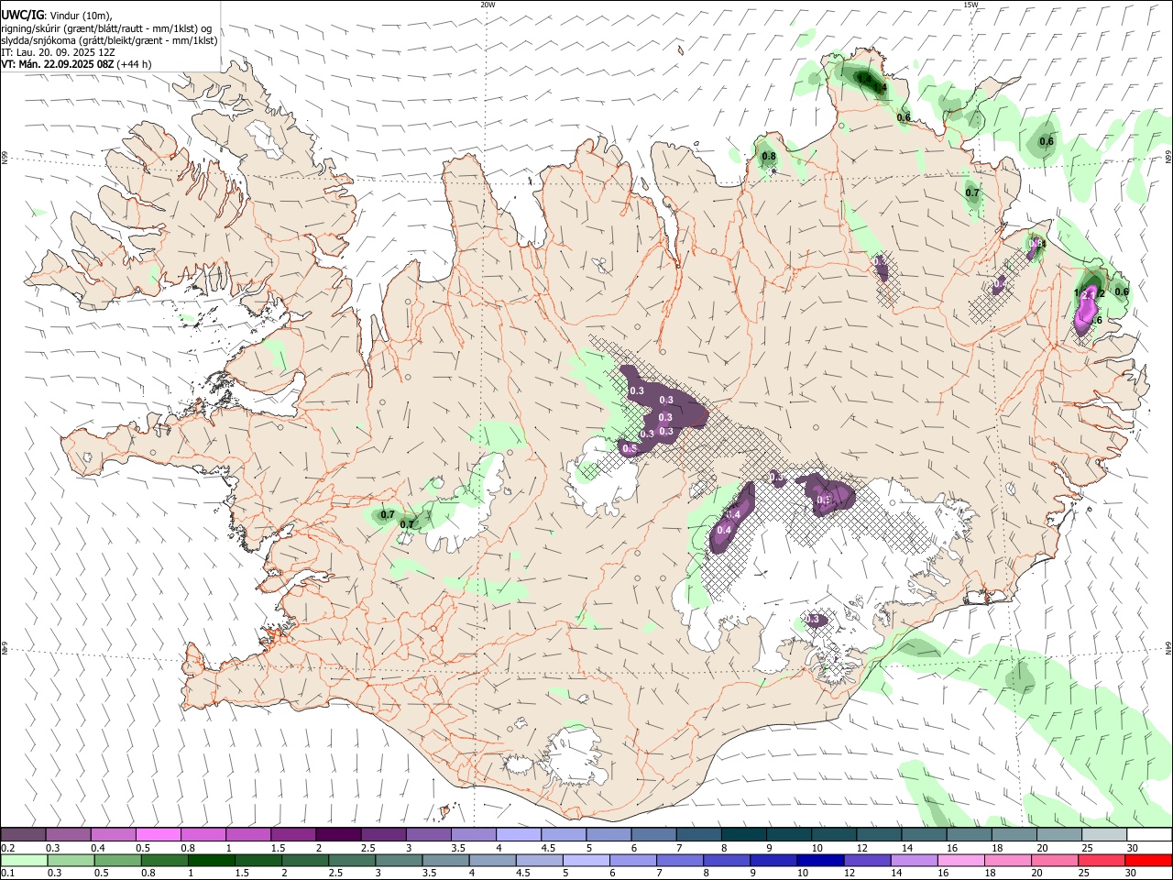Click the '(+44 h)' forecast offset text
This screenshot has height=880, width=1173.
pos(135,64)
